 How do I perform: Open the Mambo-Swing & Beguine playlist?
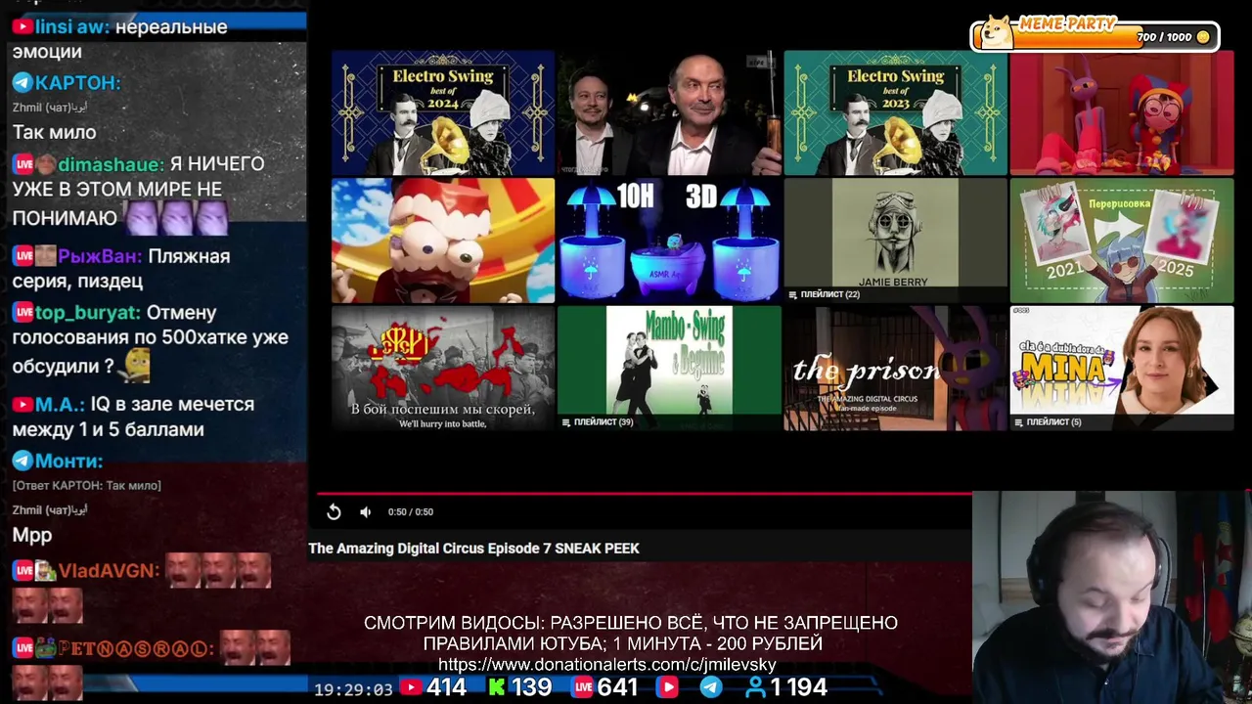click(669, 369)
